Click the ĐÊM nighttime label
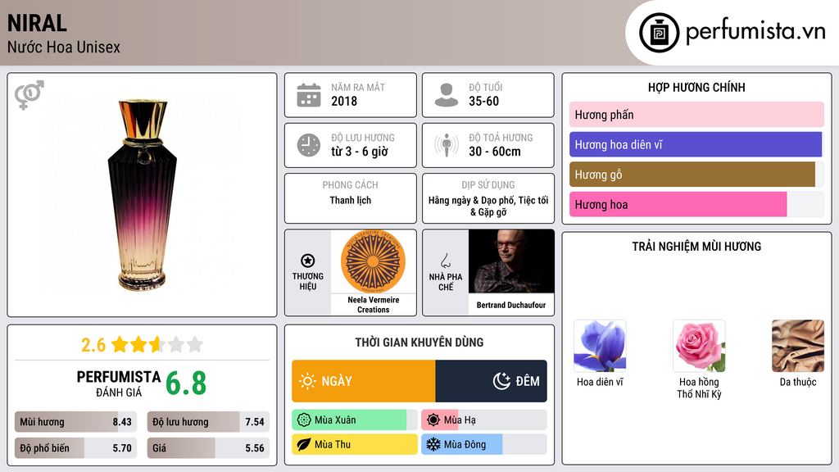Viewport: 839px width, 472px height. 528,381
